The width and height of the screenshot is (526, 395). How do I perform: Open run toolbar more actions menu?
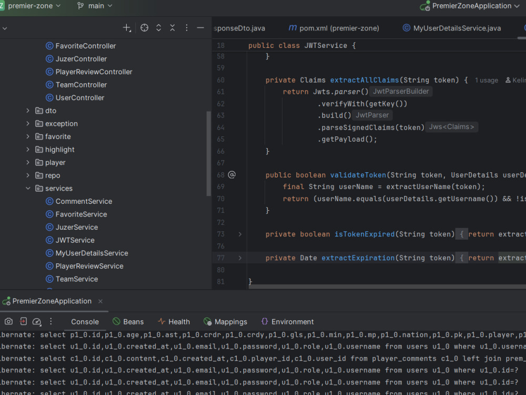(50, 321)
